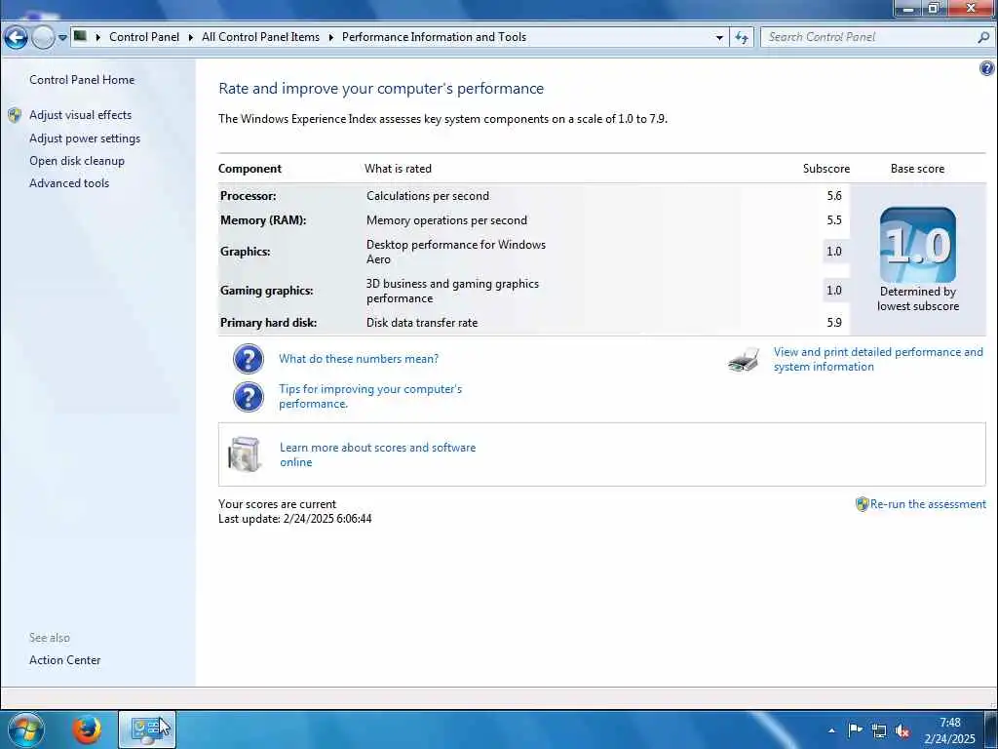Re-run the assessment
The width and height of the screenshot is (998, 749).
click(x=928, y=504)
